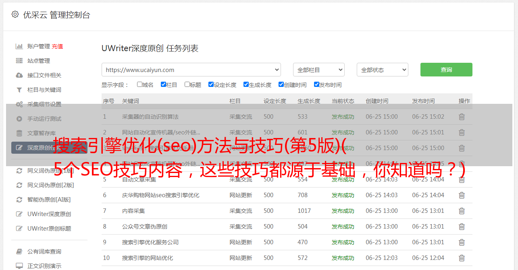This screenshot has width=518, height=270.
Task: Click the play icon for 手动运行测试
Action: click(19, 119)
